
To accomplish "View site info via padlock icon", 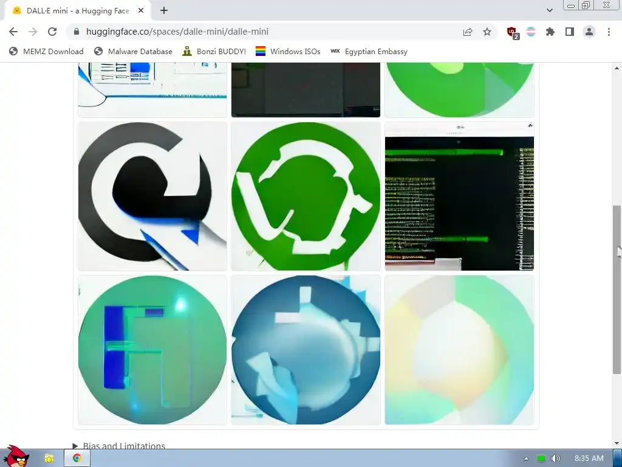I will [77, 32].
